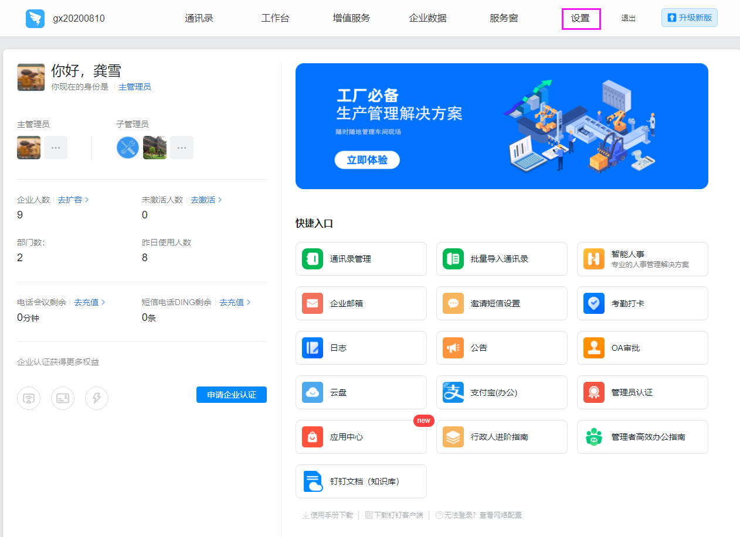
Task: Open the 增值服务 menu
Action: 352,18
